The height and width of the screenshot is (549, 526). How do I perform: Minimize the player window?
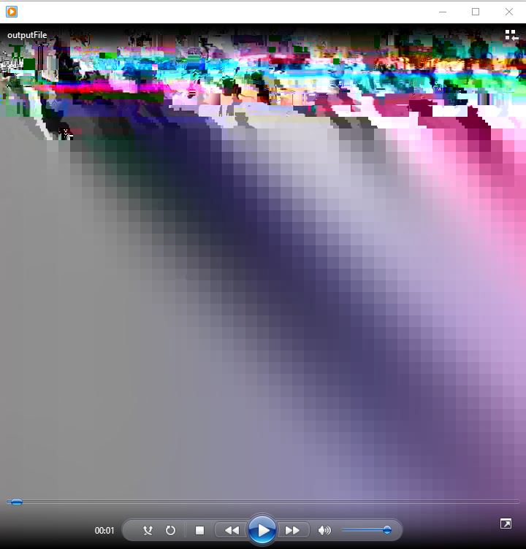(x=443, y=12)
